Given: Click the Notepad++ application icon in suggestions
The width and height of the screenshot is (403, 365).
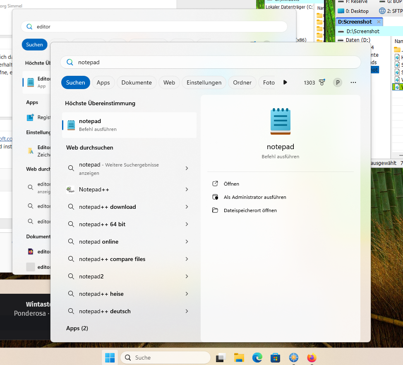Looking at the screenshot, I should [70, 190].
